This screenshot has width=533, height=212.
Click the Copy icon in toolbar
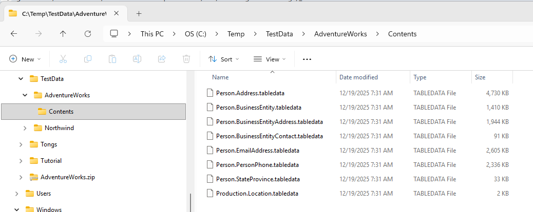[x=88, y=59]
